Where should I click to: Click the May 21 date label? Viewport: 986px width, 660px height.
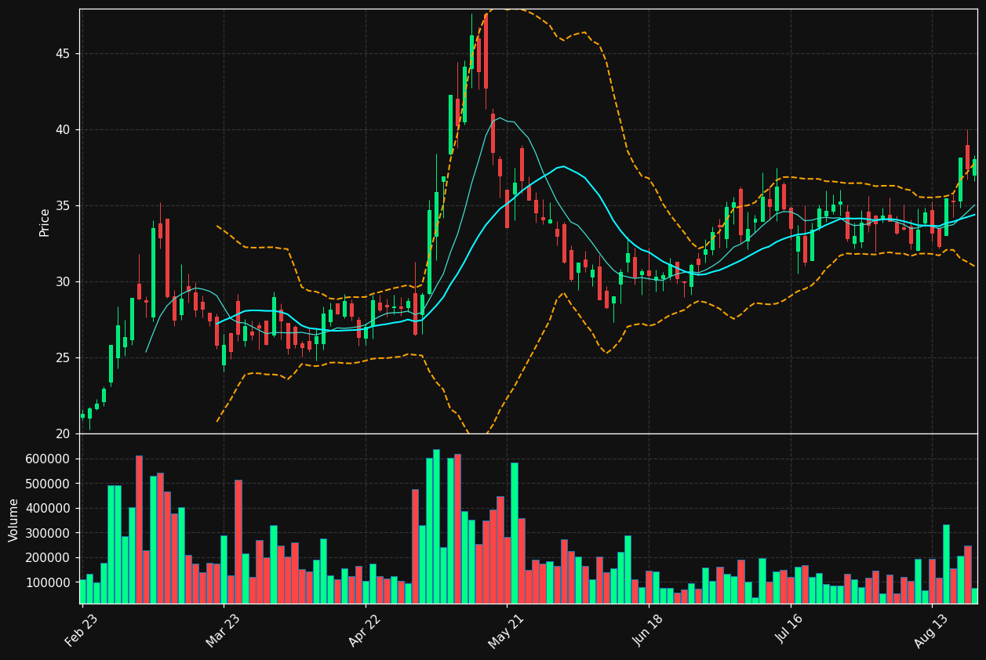pyautogui.click(x=506, y=630)
